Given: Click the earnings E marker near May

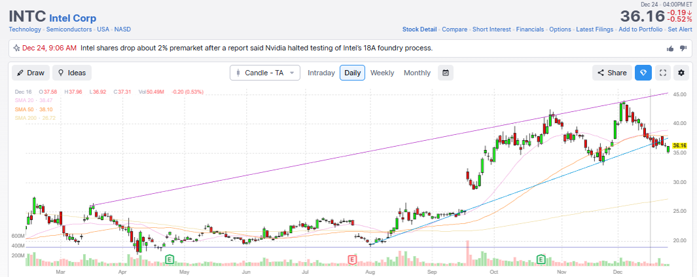Looking at the screenshot, I should 169,259.
